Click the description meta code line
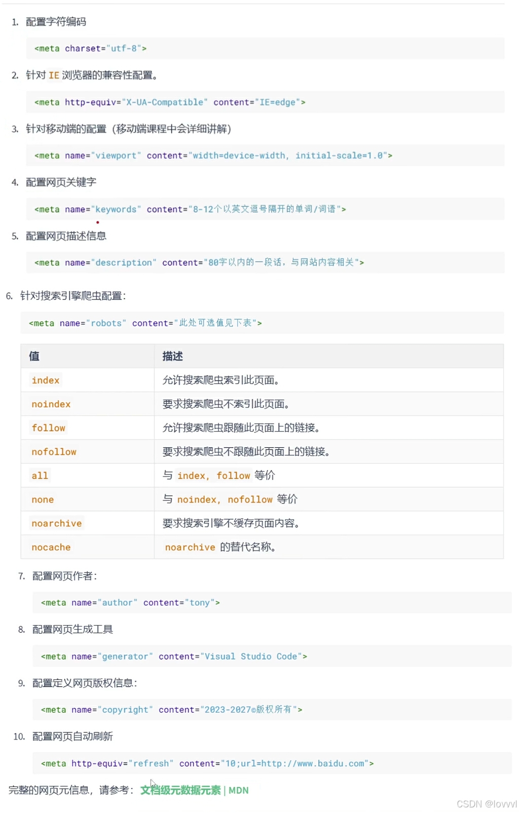 tap(265, 262)
